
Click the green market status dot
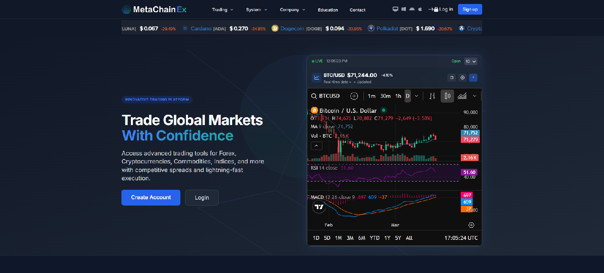click(x=384, y=110)
